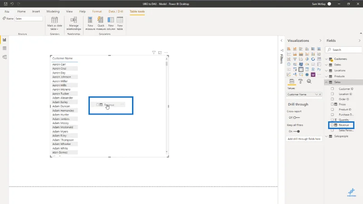Open Customer Name field dropdown in Values
The image size is (363, 204).
click(316, 95)
